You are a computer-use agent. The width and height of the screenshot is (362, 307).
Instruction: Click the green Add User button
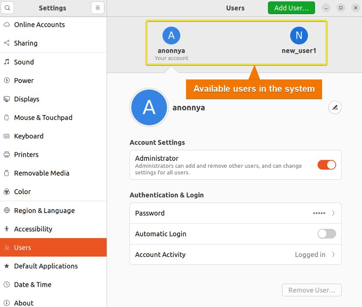pos(291,8)
